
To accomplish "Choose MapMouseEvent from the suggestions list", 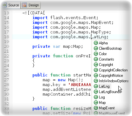I will [x=112, y=113].
